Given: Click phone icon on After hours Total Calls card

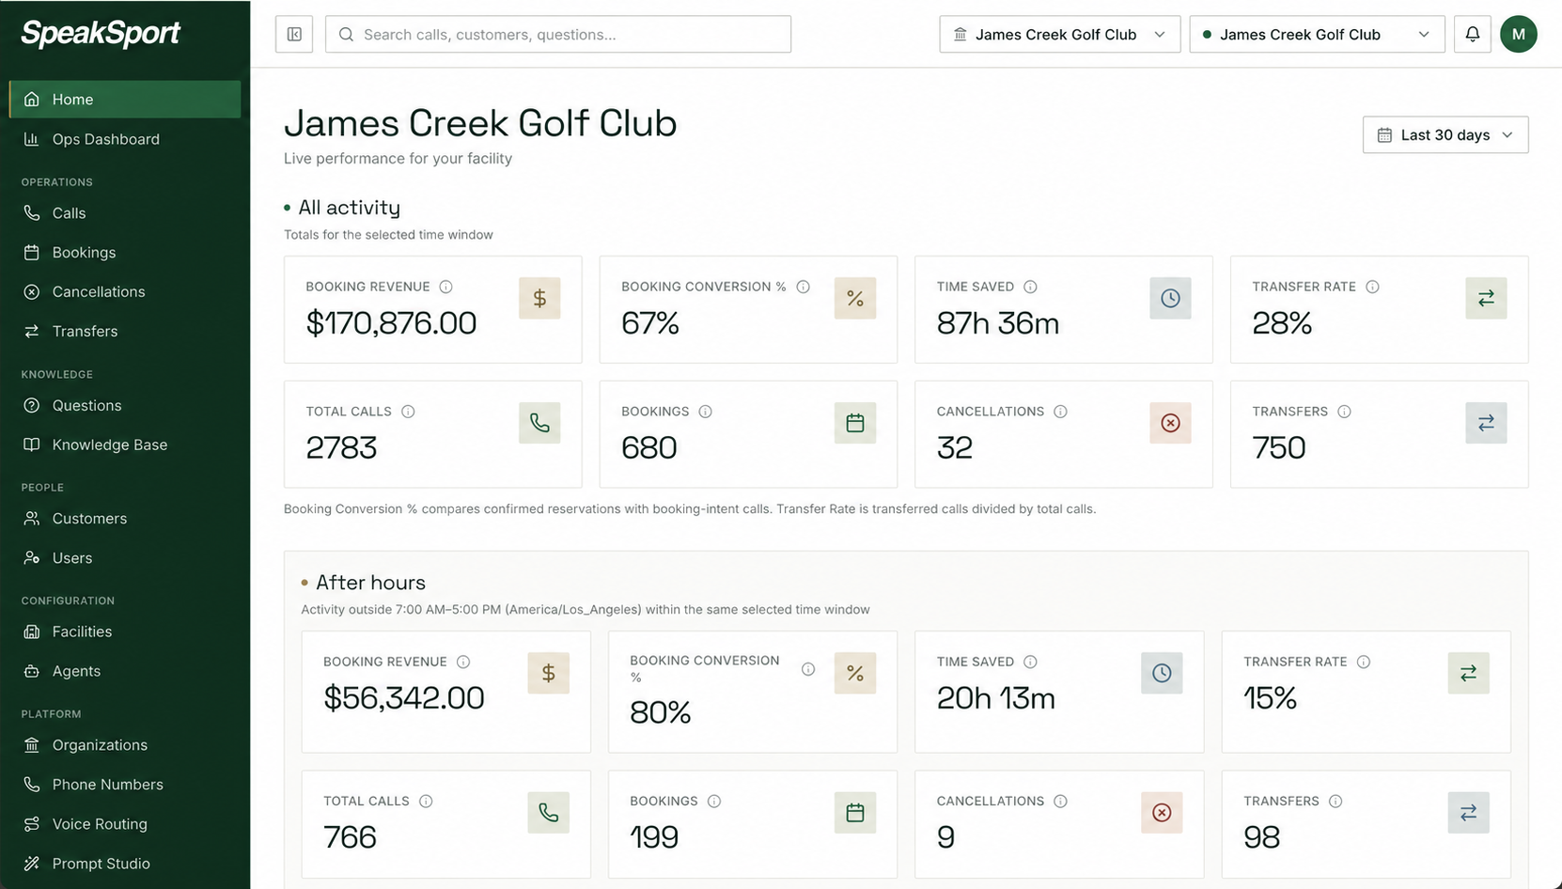Looking at the screenshot, I should point(549,813).
